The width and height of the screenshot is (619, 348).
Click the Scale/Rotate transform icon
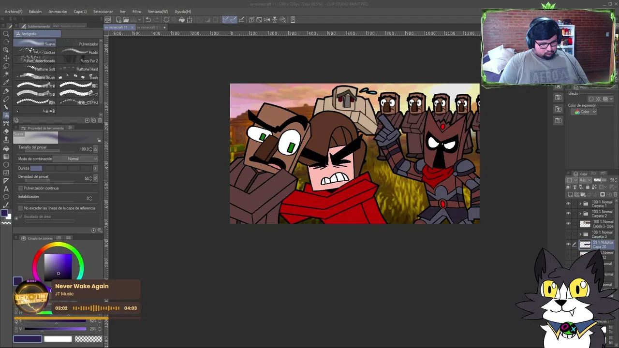click(189, 20)
